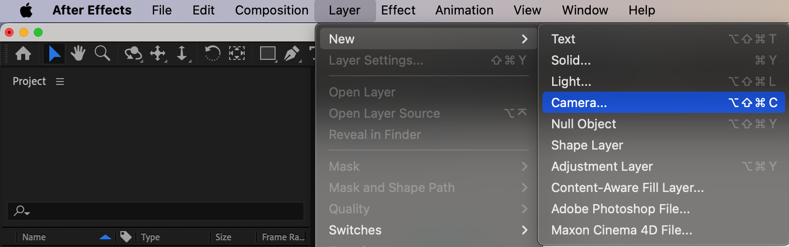
Task: Select the Rectangle shape tool
Action: click(x=268, y=54)
